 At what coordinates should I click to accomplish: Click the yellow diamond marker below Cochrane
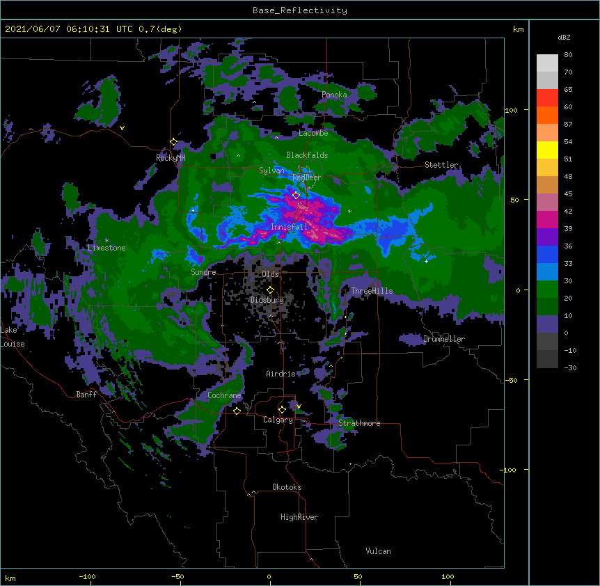pyautogui.click(x=237, y=411)
